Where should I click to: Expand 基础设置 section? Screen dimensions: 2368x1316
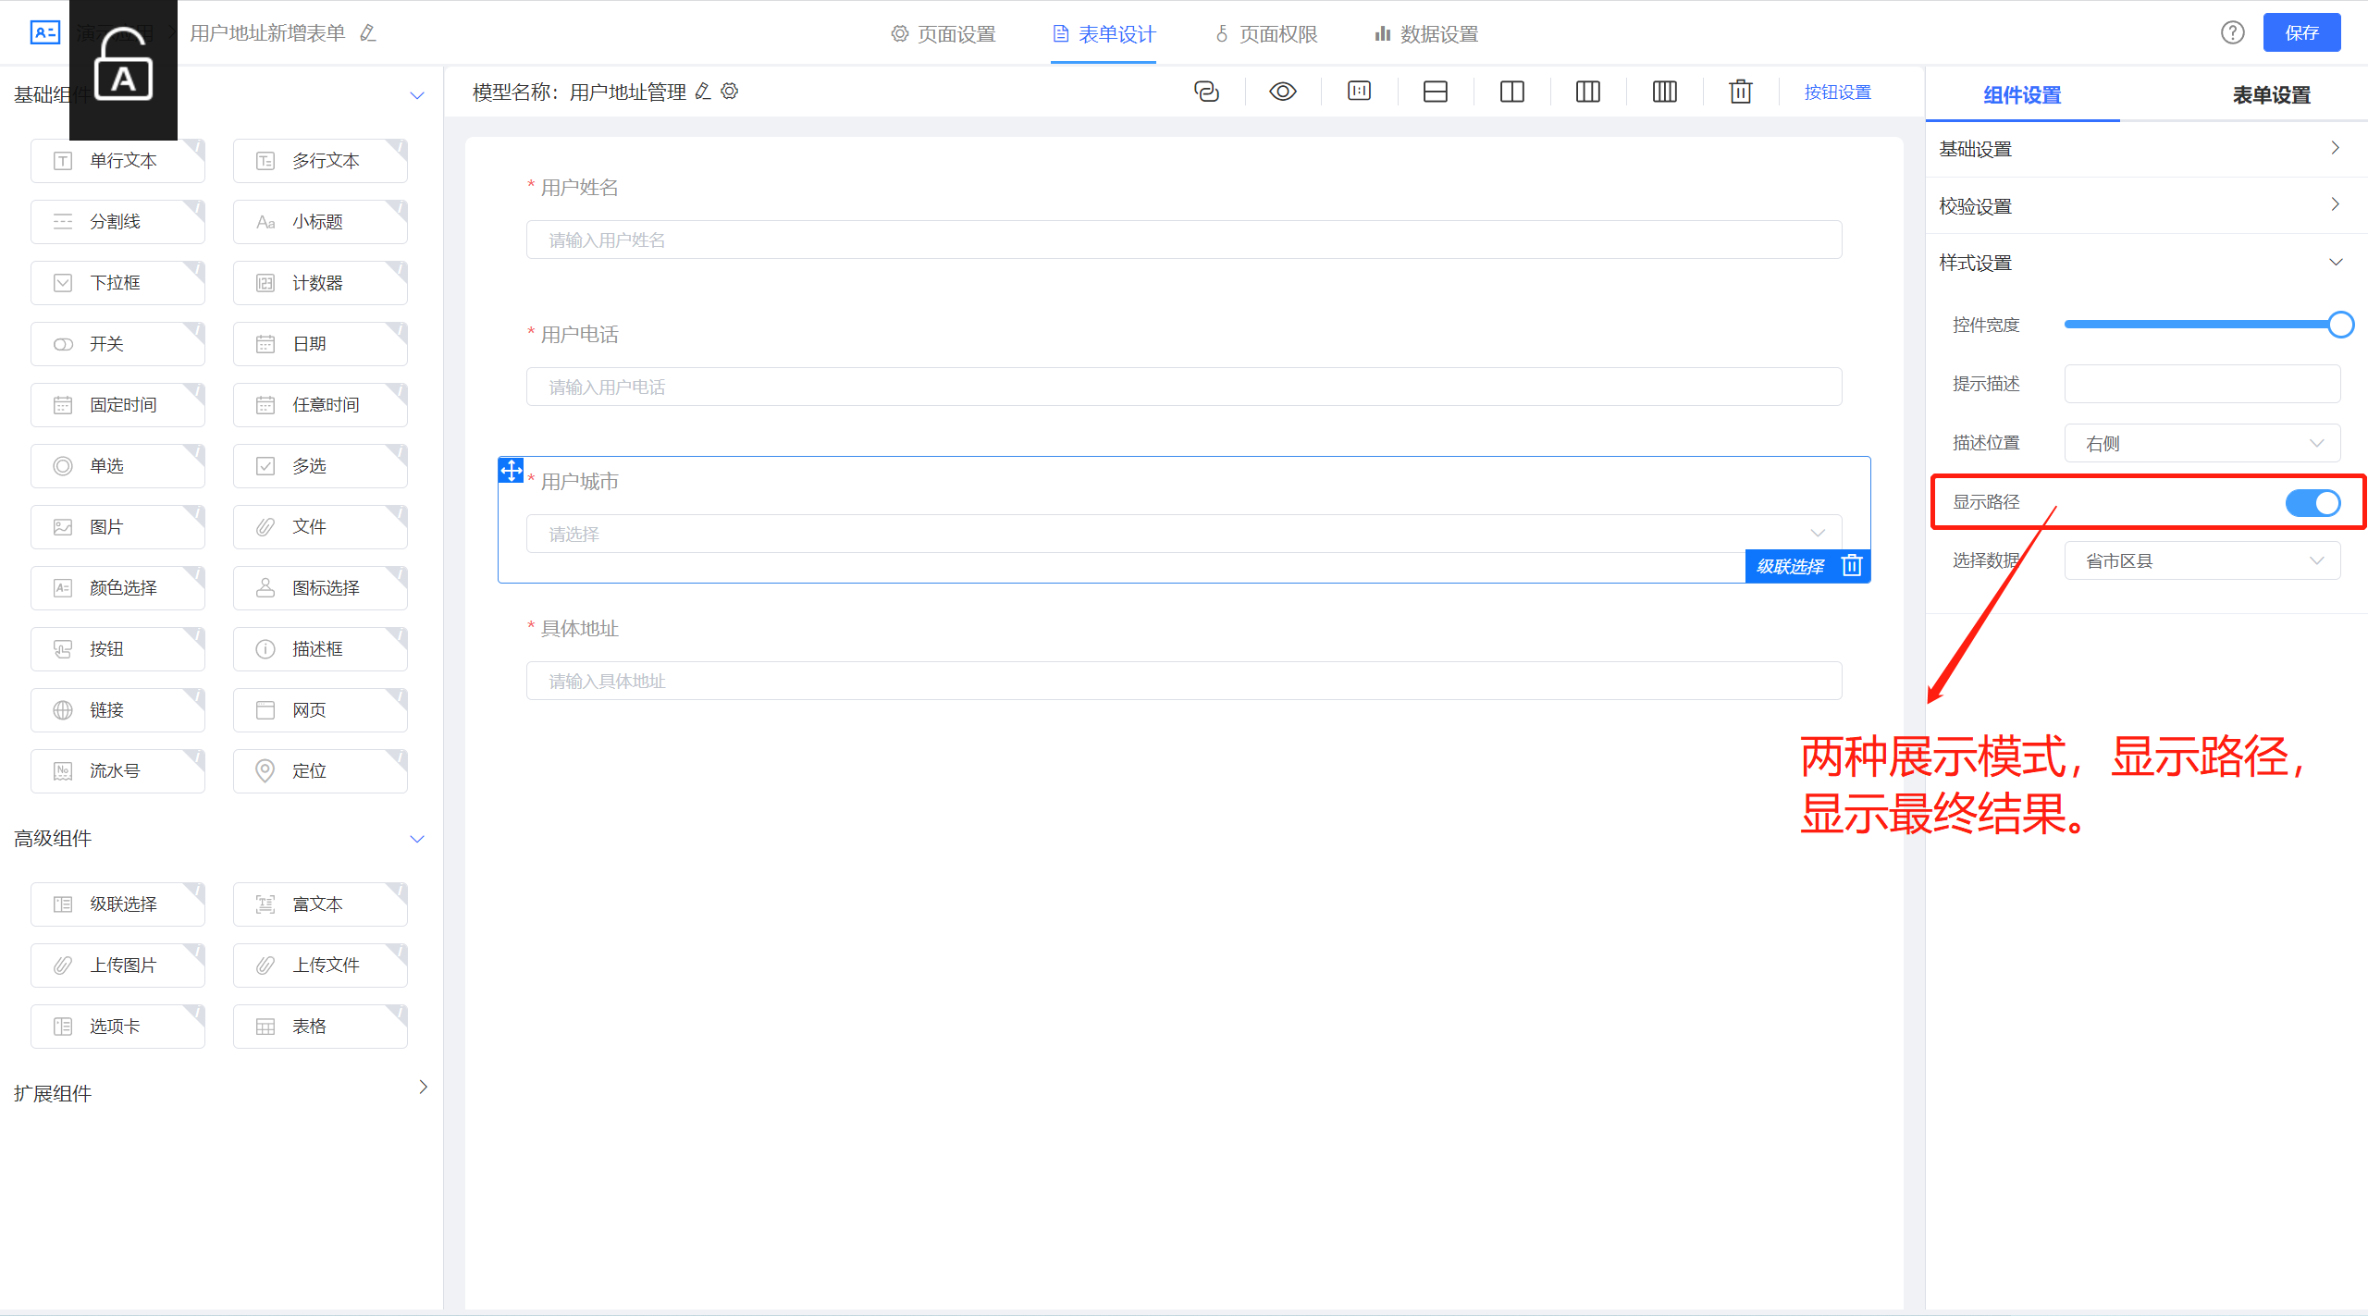click(2146, 149)
